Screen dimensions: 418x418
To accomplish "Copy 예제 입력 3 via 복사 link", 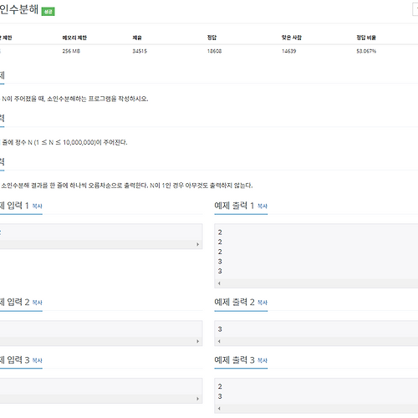I will pyautogui.click(x=38, y=360).
